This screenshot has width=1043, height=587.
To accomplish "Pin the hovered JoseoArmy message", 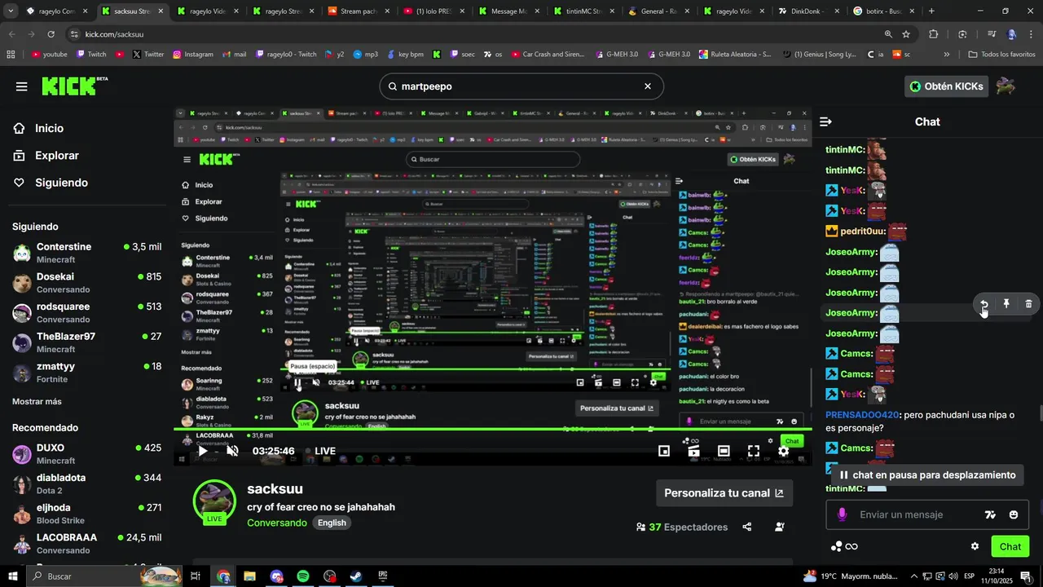I will 1006,304.
